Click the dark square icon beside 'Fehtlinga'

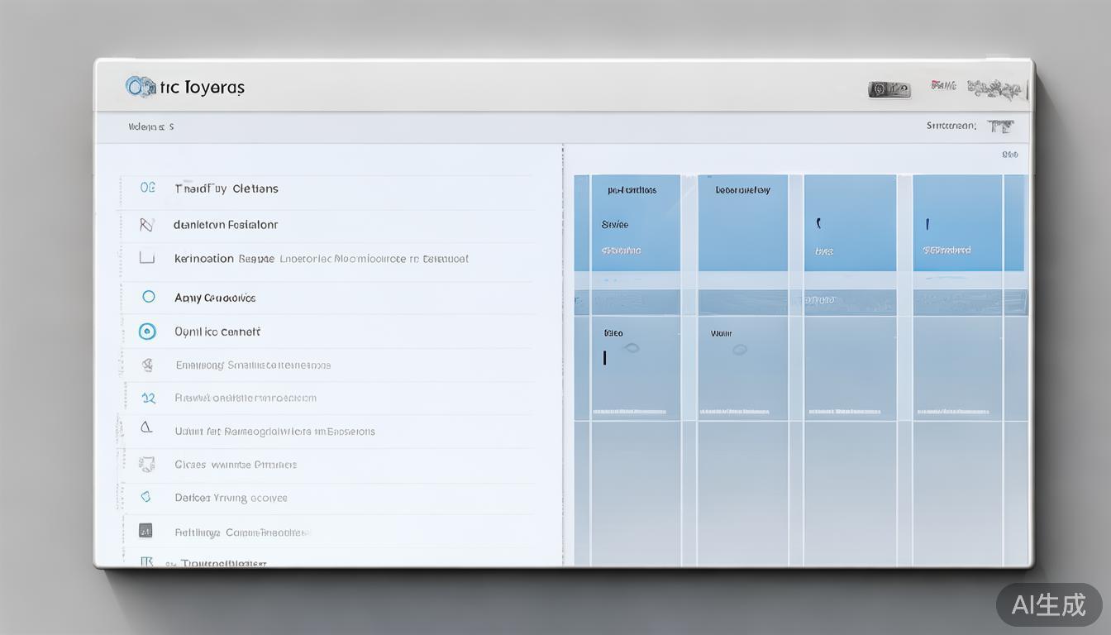click(145, 531)
